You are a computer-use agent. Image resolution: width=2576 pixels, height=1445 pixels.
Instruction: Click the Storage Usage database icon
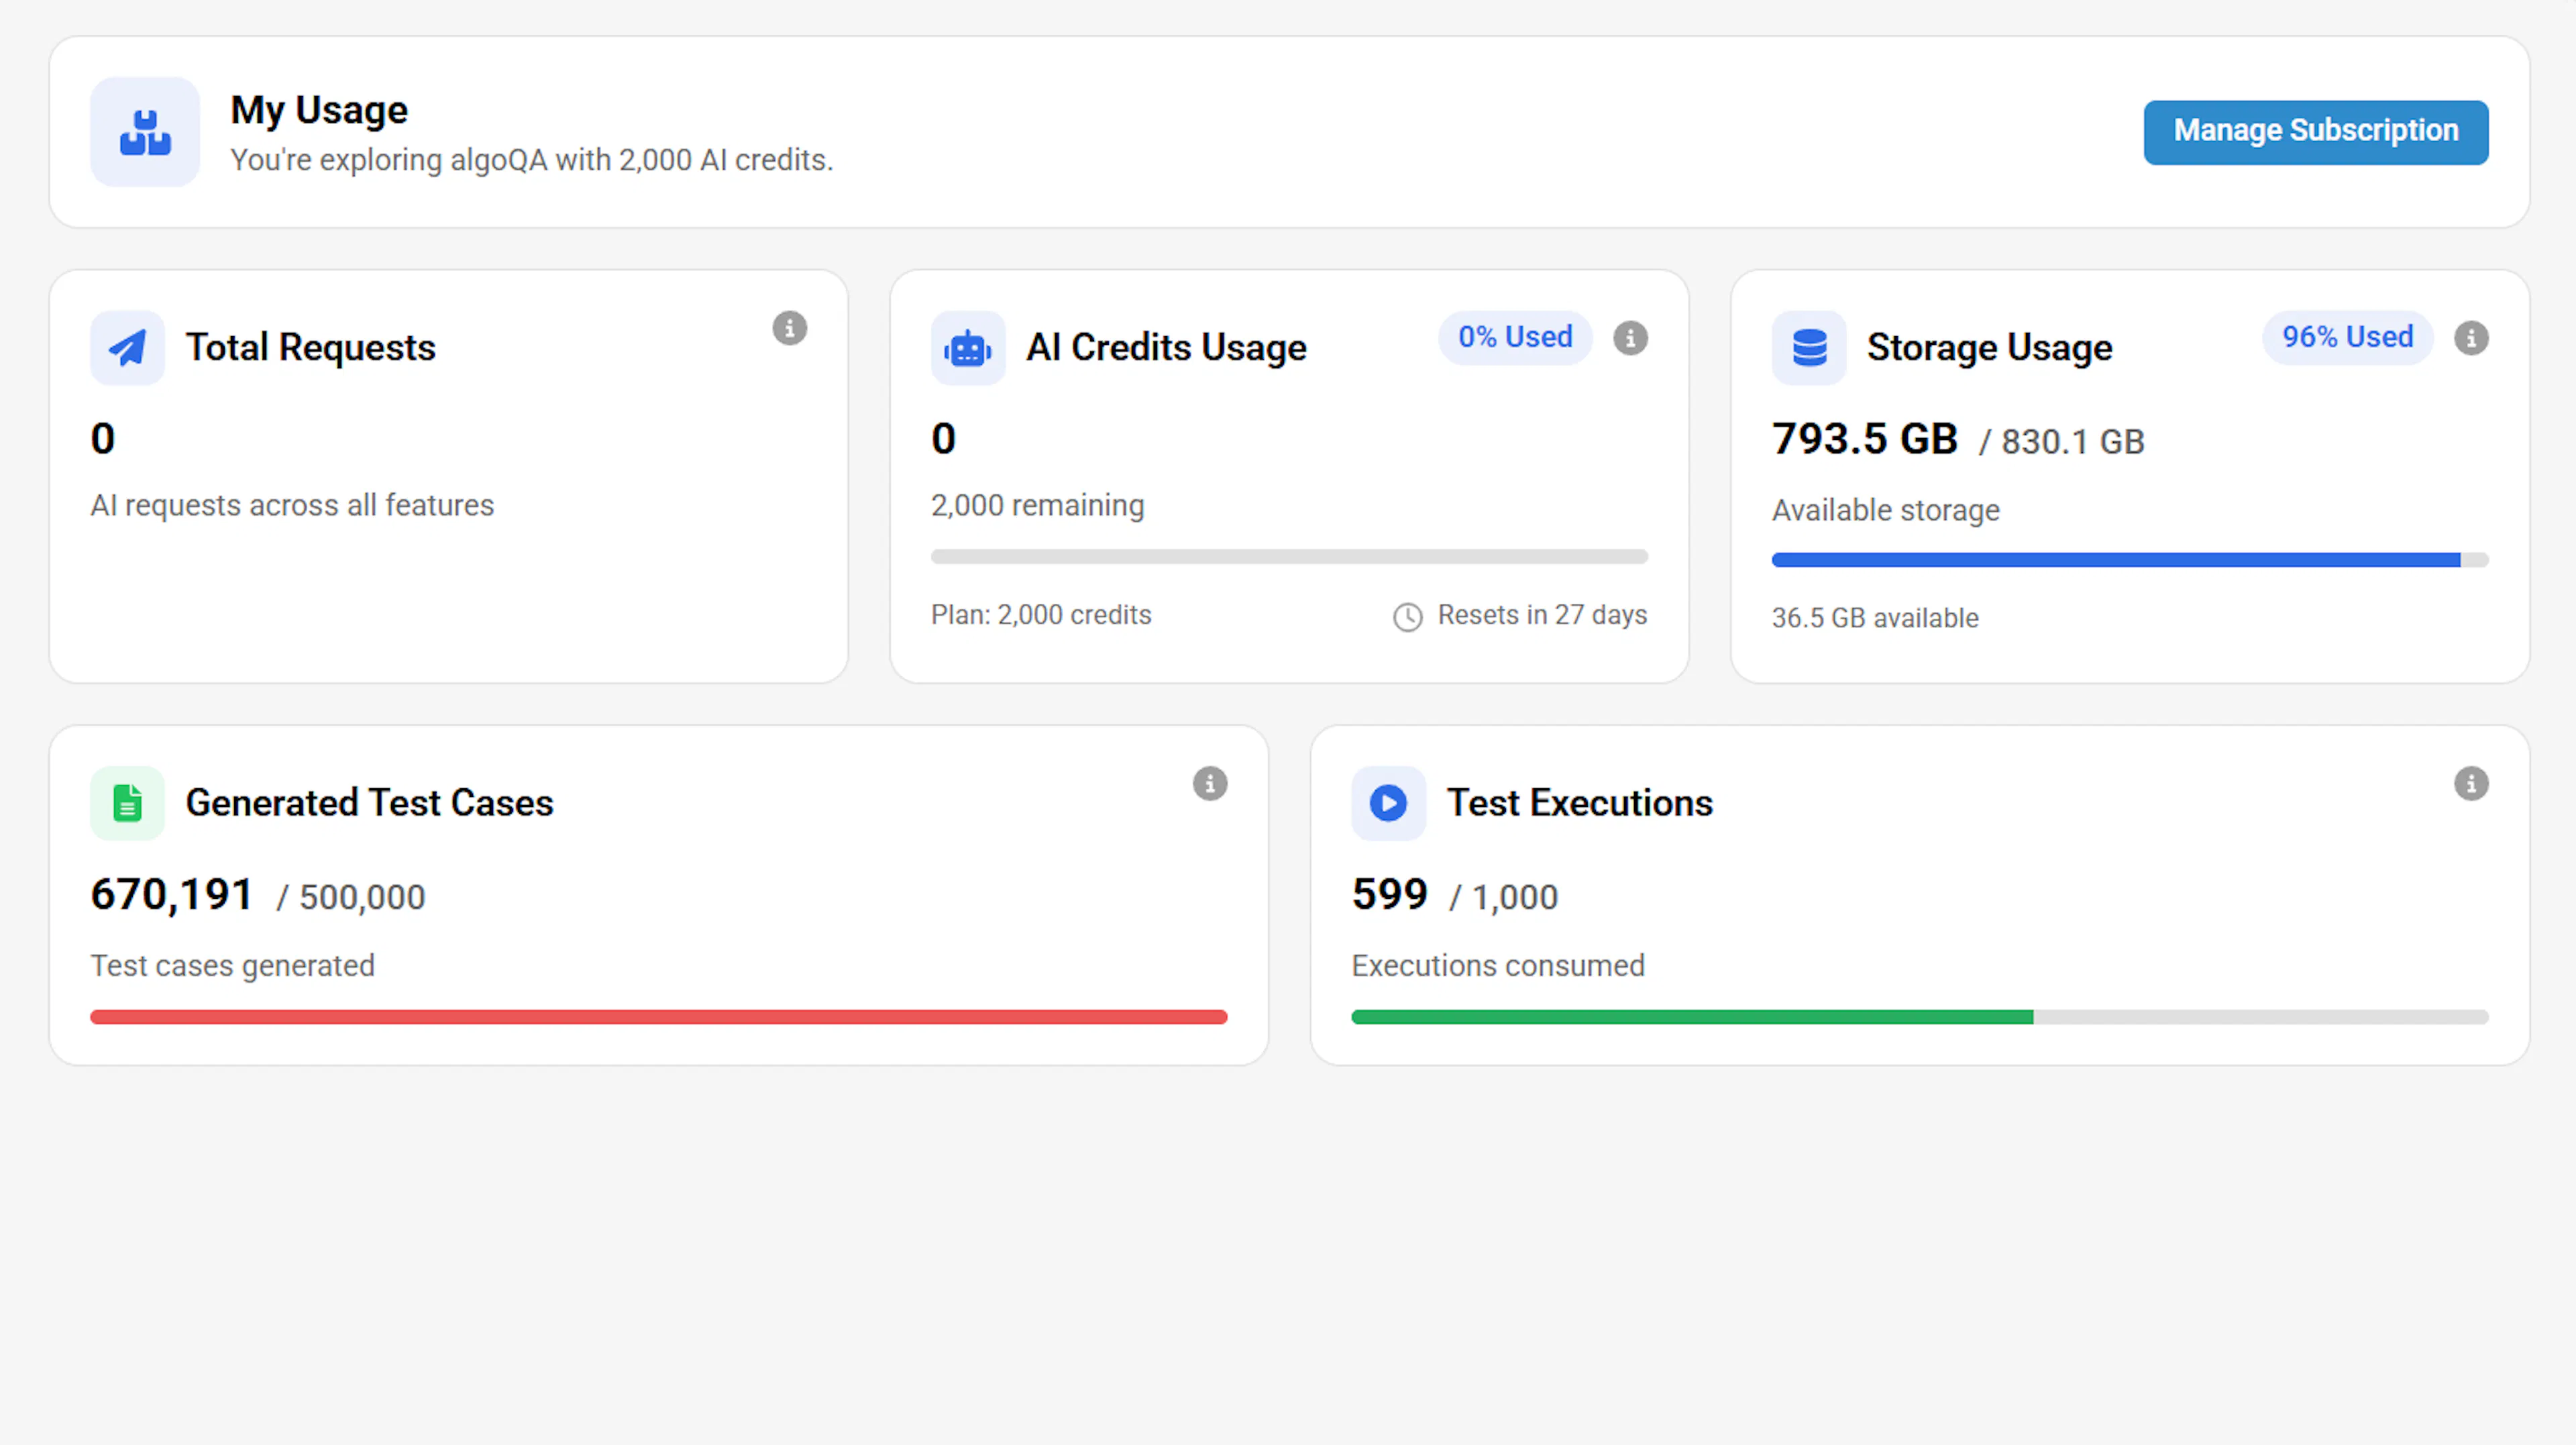1808,348
